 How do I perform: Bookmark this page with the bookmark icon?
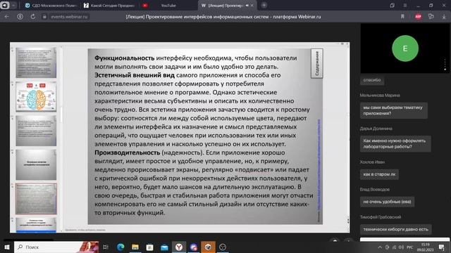tap(402, 17)
